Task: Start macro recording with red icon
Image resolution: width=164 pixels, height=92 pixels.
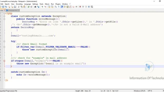Action: coord(80,7)
